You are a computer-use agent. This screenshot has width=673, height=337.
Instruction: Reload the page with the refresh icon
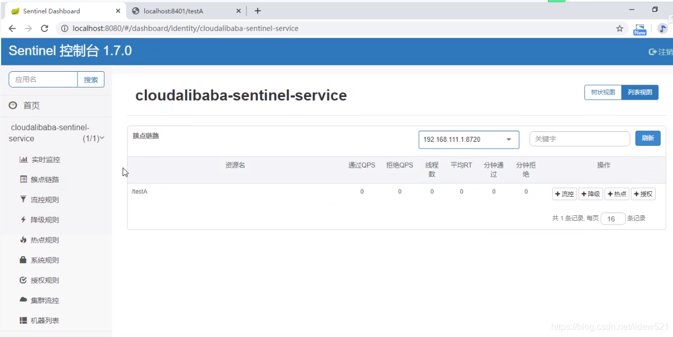coord(44,28)
